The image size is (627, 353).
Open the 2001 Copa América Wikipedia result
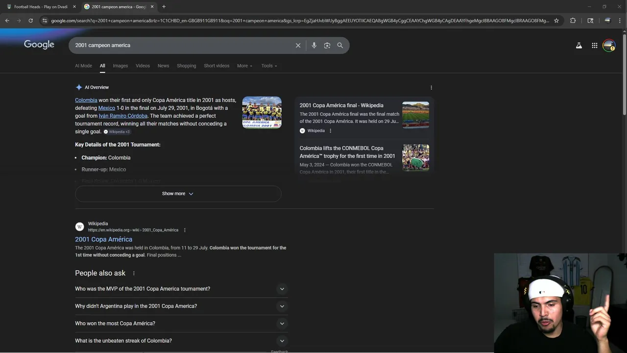103,239
